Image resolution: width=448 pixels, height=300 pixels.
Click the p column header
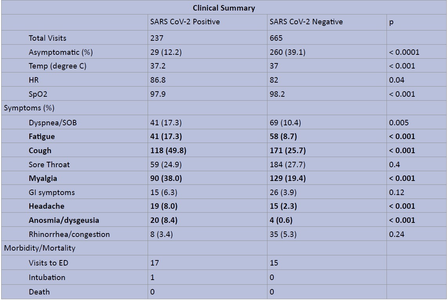point(391,22)
